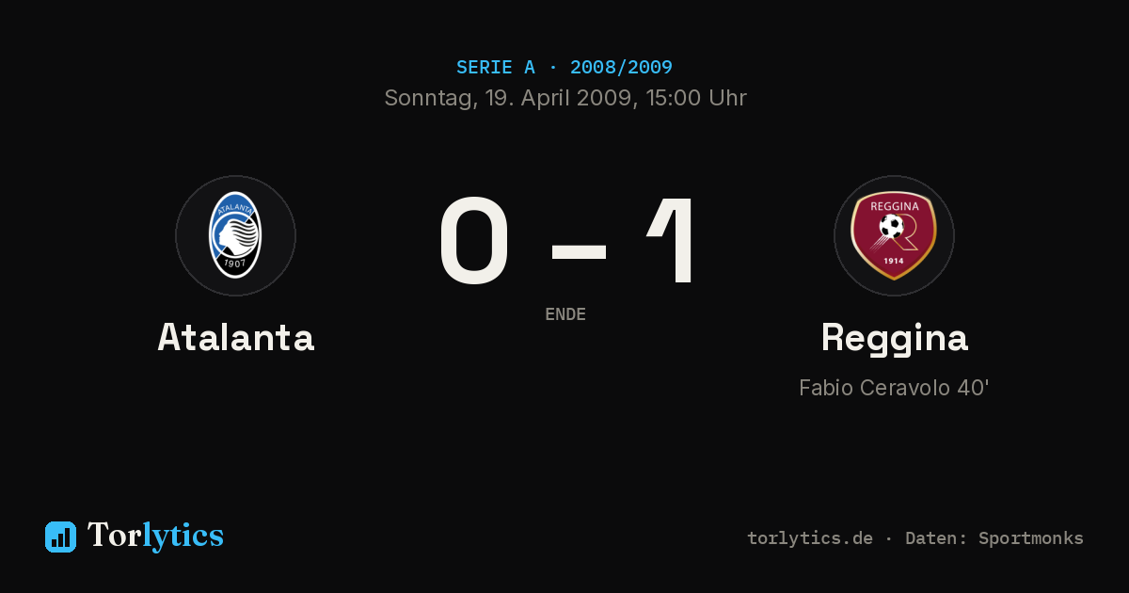Click goalscorer name Fabio Ceravolo
The height and width of the screenshot is (593, 1129).
872,388
